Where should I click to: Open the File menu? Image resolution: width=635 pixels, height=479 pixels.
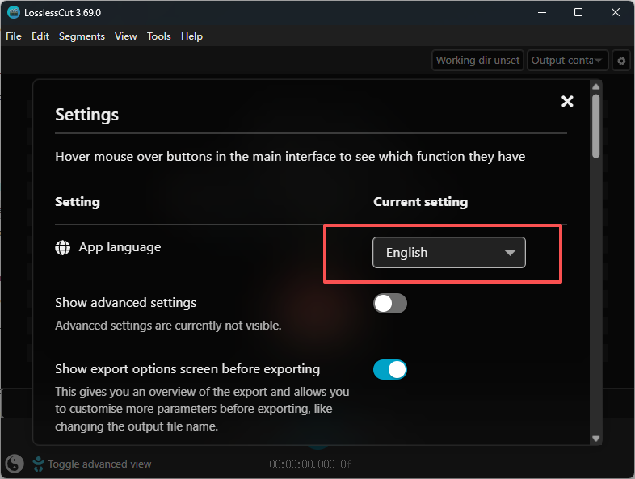pos(14,36)
